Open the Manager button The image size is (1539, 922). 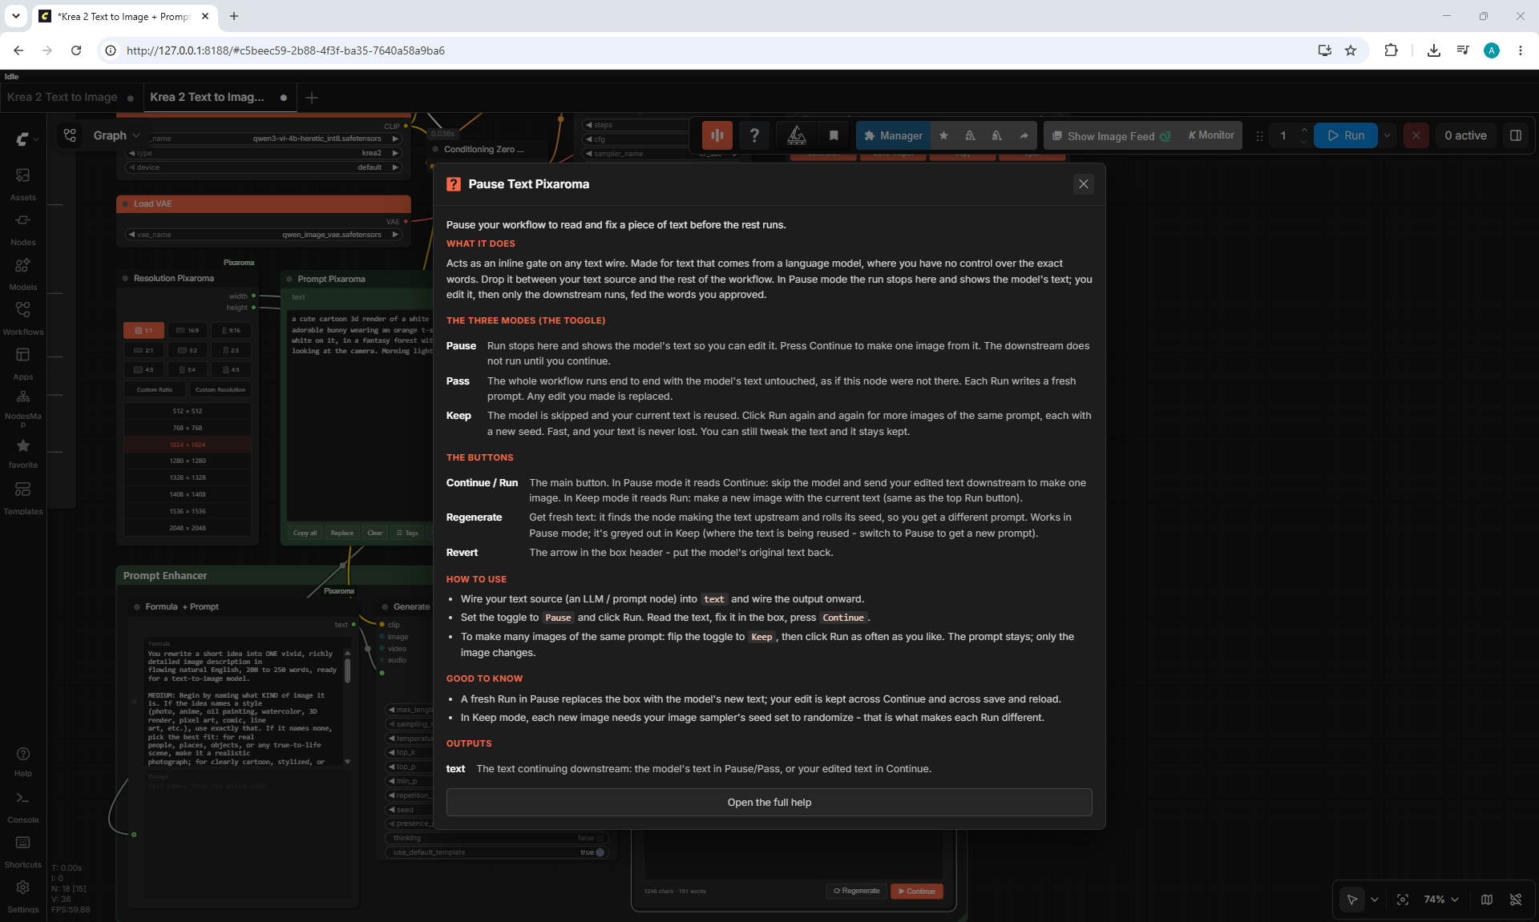coord(893,135)
